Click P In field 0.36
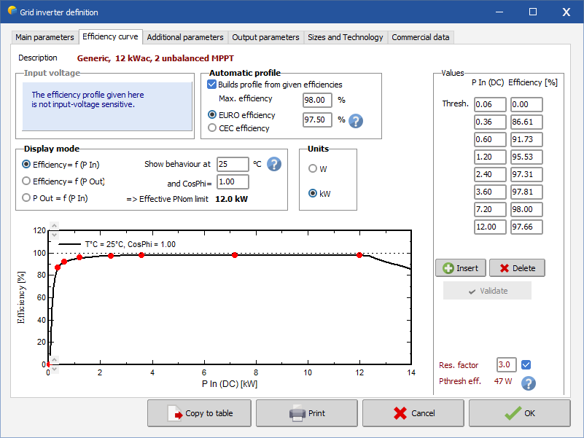The width and height of the screenshot is (584, 438). [x=490, y=122]
